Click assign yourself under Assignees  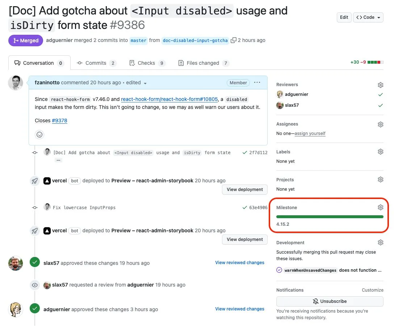(310, 134)
